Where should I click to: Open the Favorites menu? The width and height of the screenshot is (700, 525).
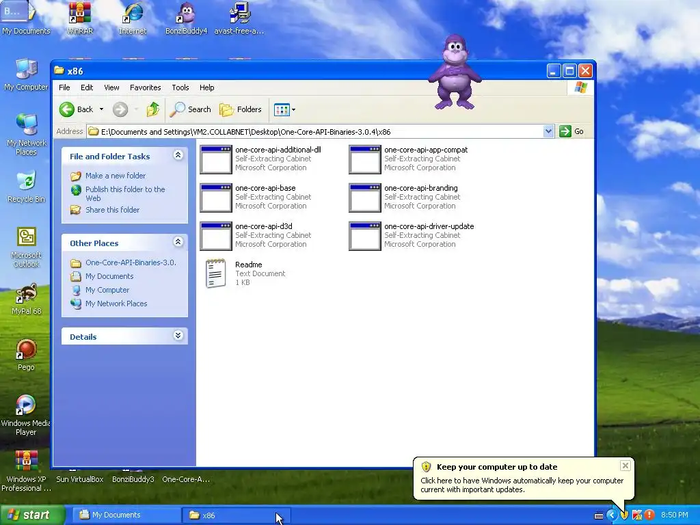point(145,87)
